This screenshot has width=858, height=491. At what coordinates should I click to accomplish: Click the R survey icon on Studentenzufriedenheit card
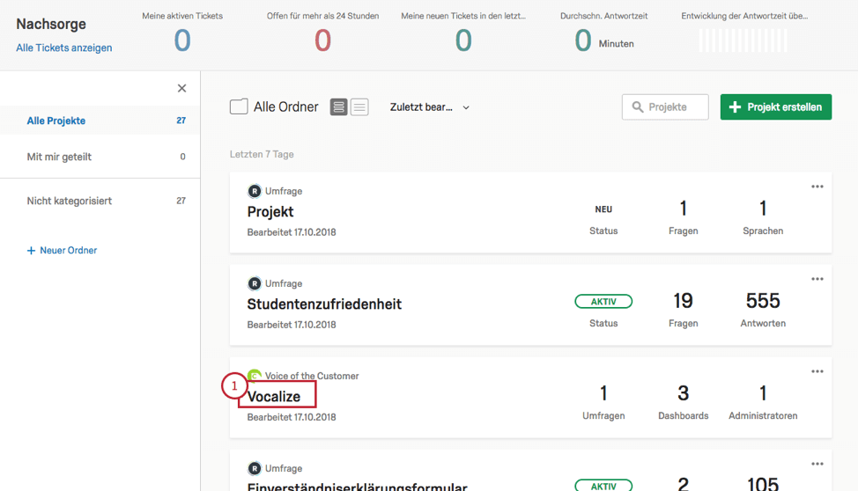click(255, 283)
